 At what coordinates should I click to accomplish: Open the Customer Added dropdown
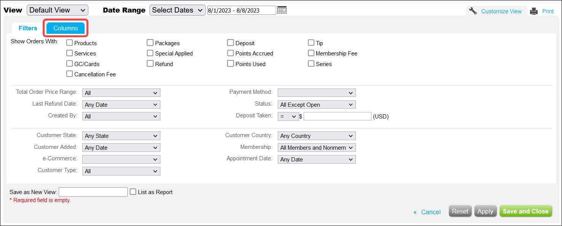pyautogui.click(x=121, y=147)
